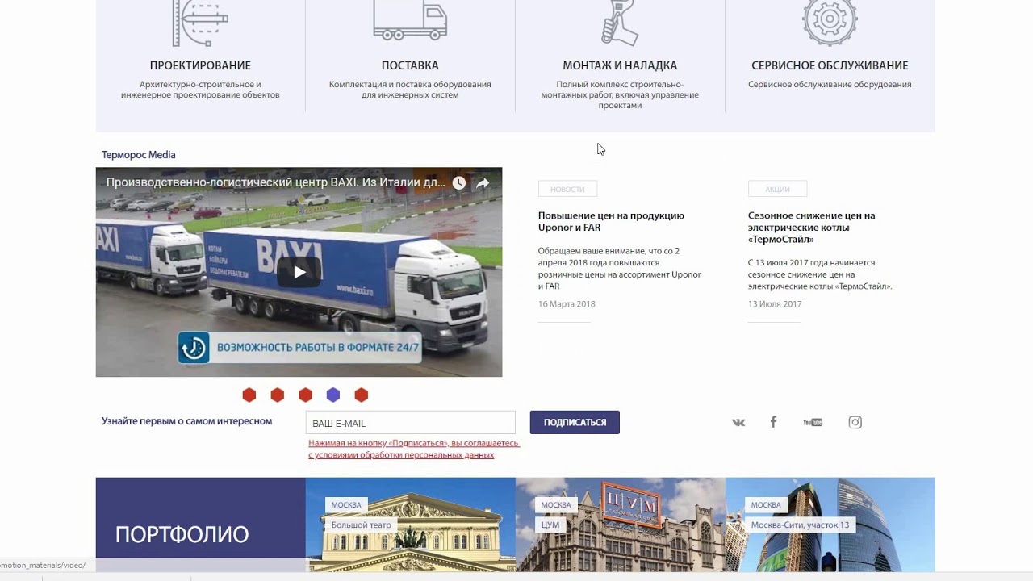The width and height of the screenshot is (1033, 581).
Task: Click the ВАШ E-MAIL input field
Action: pos(410,423)
